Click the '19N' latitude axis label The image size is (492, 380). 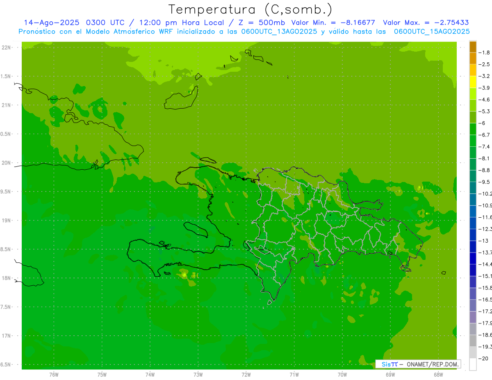[x=7, y=221]
